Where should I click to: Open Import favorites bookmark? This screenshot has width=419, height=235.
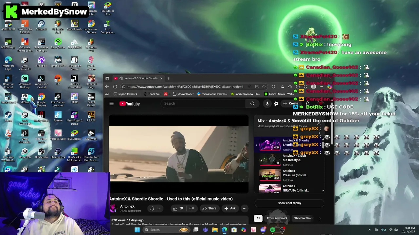pos(125,94)
